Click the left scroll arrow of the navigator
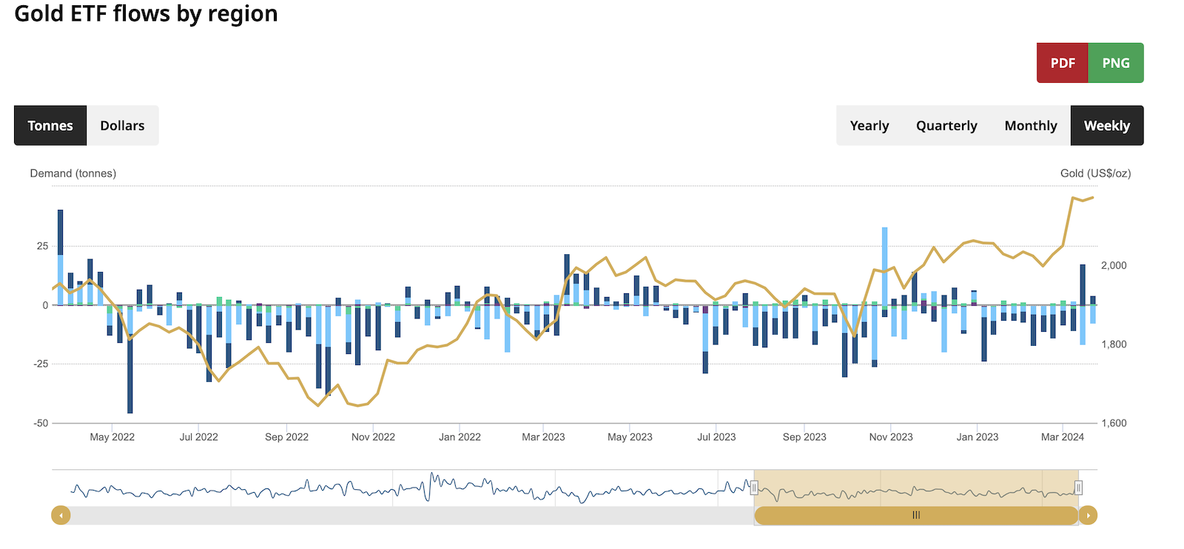The width and height of the screenshot is (1184, 549). (61, 515)
